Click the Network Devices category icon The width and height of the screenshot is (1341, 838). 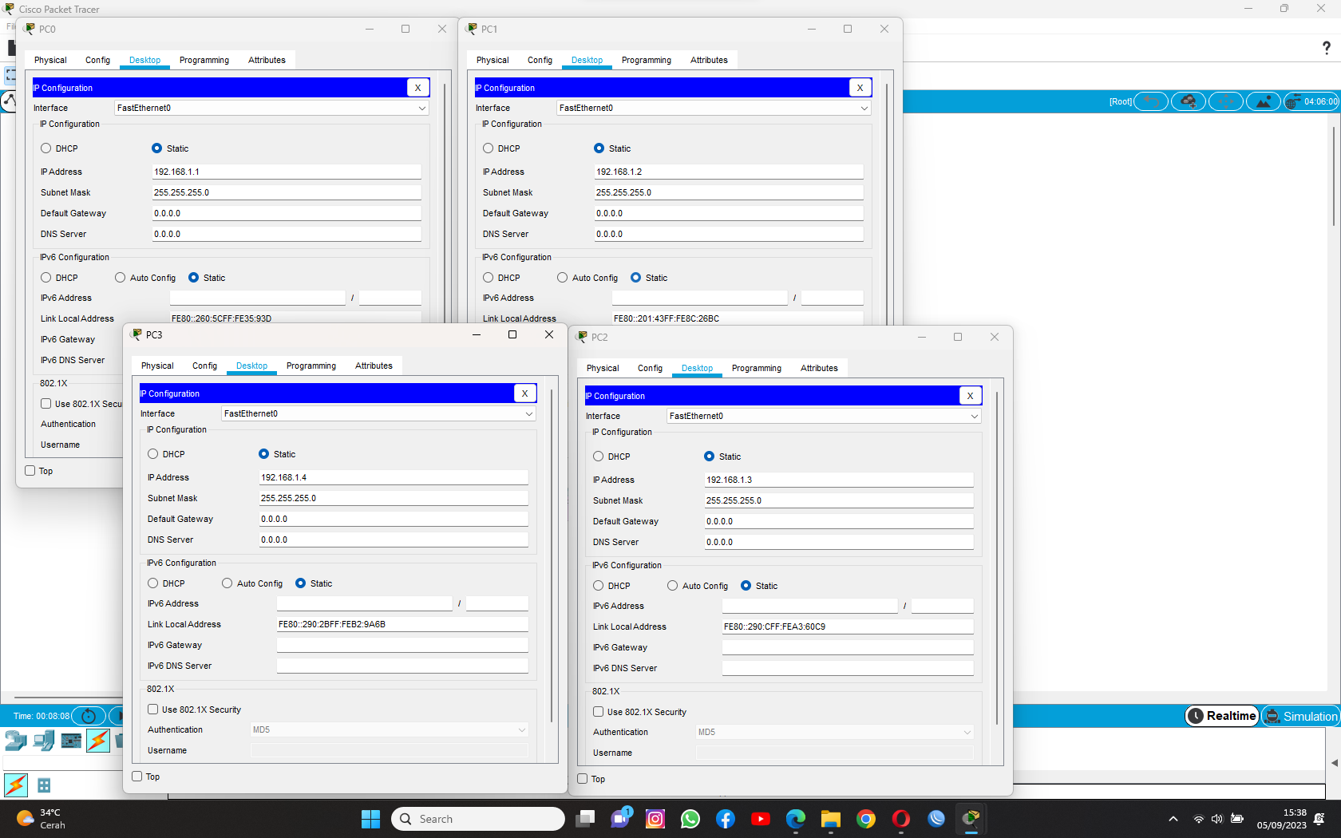pyautogui.click(x=16, y=741)
